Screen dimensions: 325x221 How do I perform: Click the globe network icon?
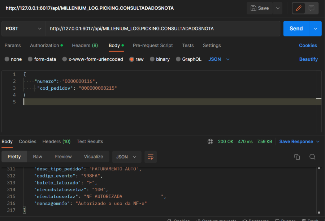click(211, 141)
